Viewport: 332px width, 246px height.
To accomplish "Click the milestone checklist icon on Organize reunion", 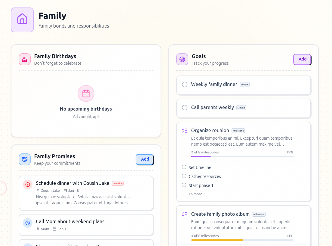I will tap(184, 131).
